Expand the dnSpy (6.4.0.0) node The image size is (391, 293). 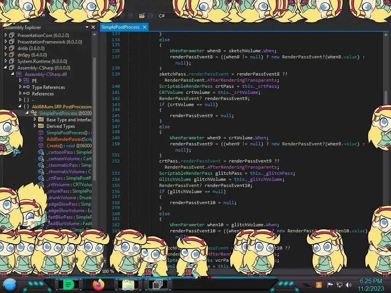coord(6,54)
